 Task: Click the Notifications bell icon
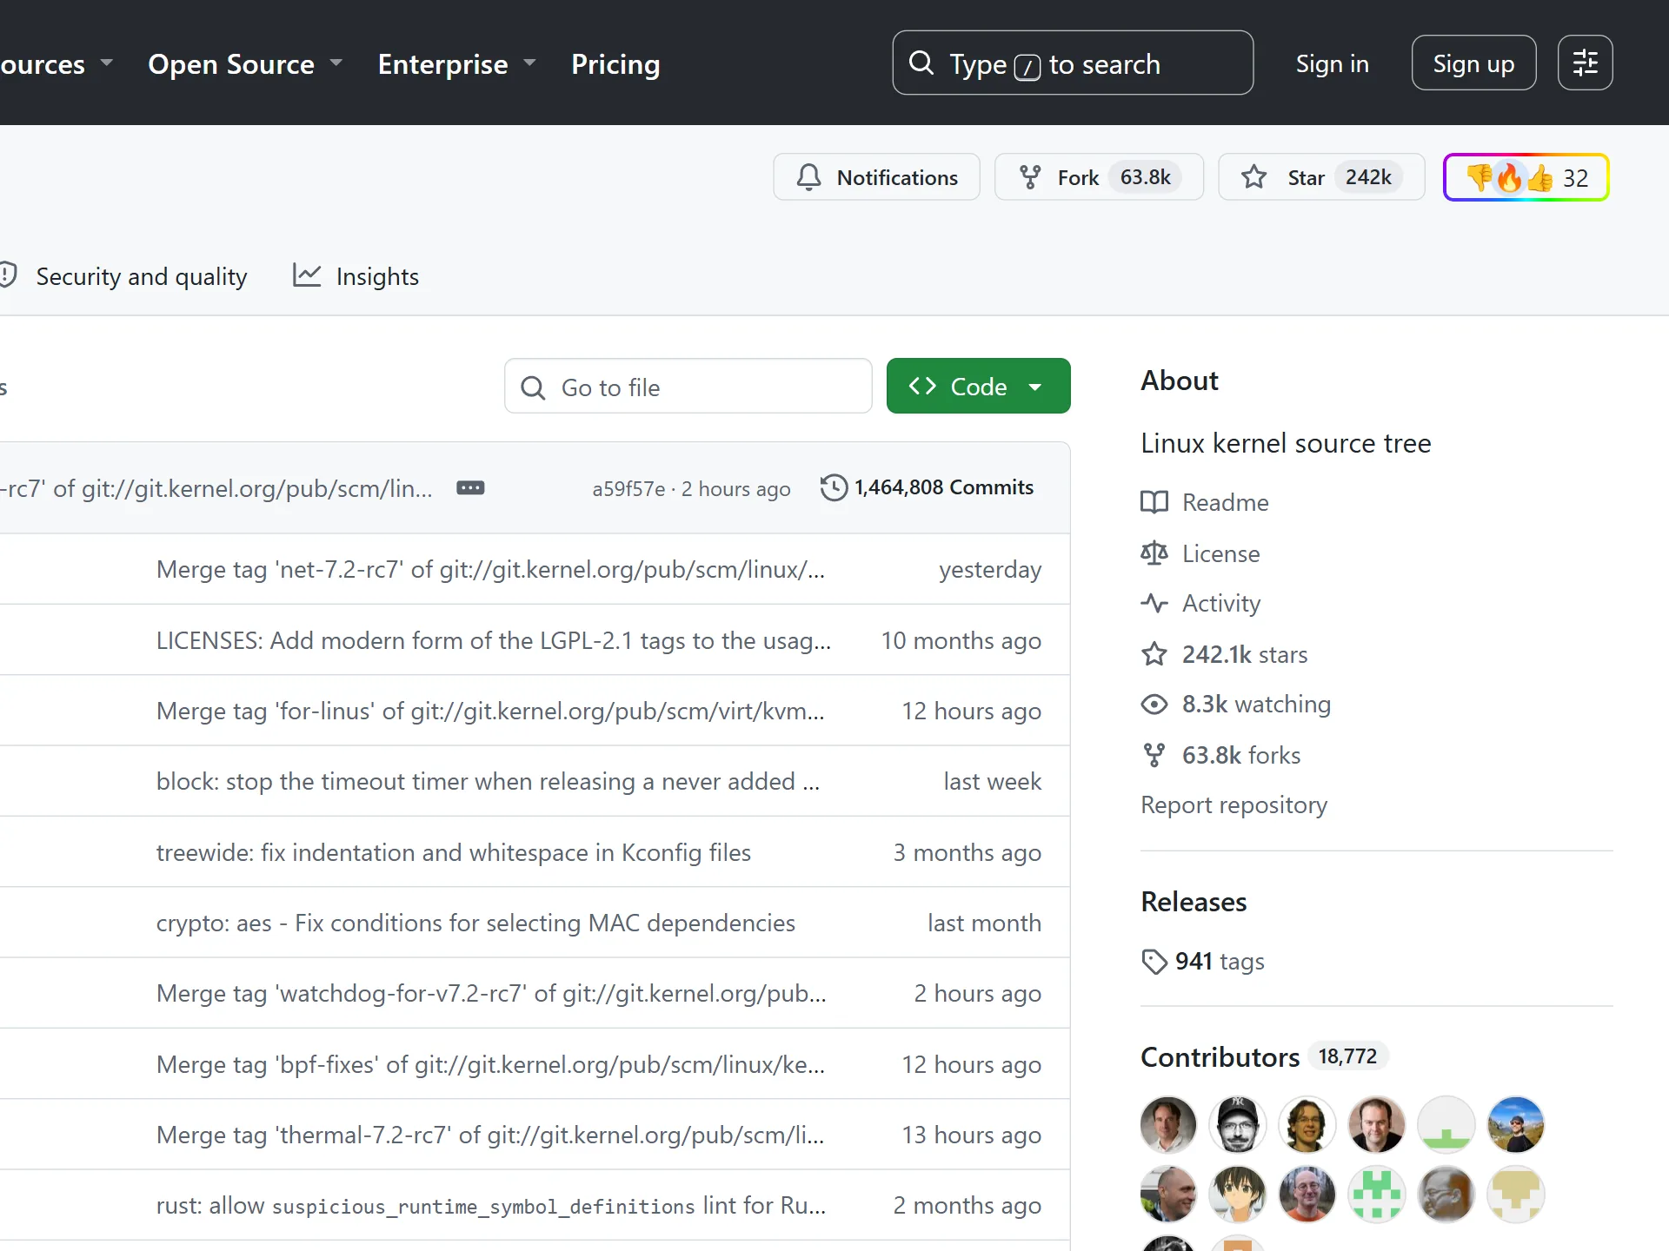[x=808, y=177]
